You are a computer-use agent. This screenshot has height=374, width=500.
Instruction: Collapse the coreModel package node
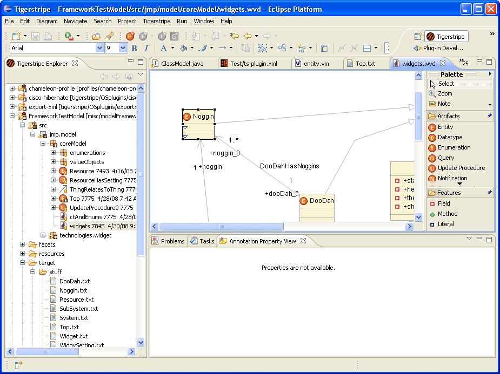pyautogui.click(x=43, y=144)
